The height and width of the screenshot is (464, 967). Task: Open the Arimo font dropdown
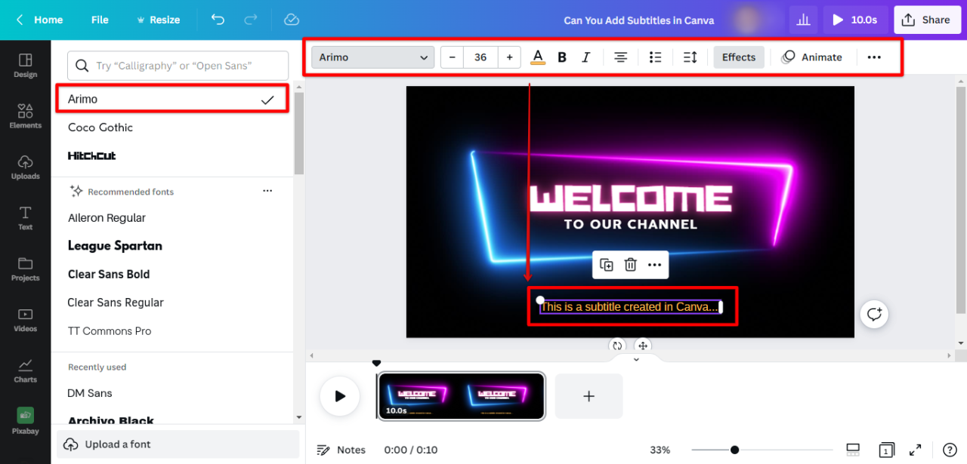[x=372, y=57]
